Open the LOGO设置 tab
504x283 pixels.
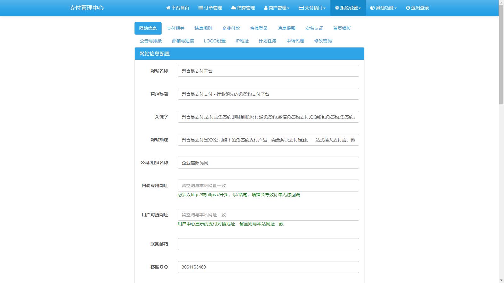coord(215,41)
